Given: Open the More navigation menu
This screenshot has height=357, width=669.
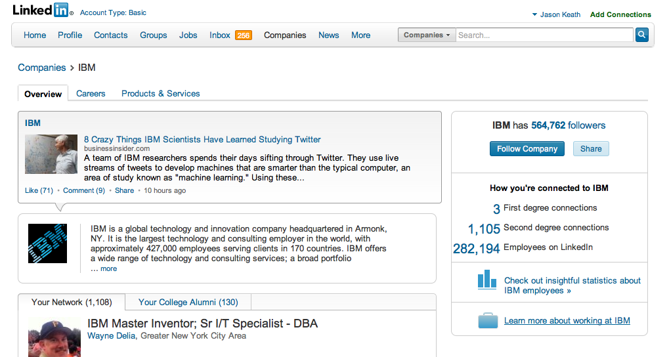Looking at the screenshot, I should [360, 35].
